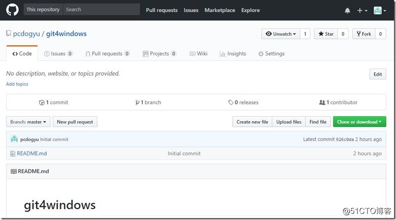The image size is (396, 220).
Task: Open the plus create-new menu
Action: (362, 10)
